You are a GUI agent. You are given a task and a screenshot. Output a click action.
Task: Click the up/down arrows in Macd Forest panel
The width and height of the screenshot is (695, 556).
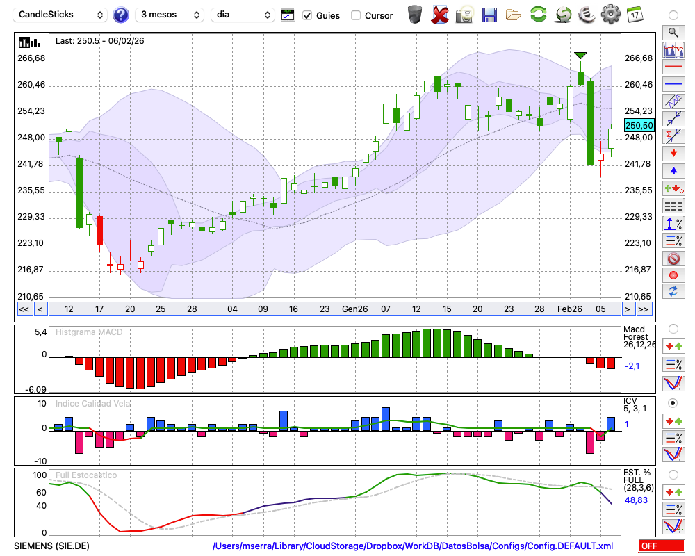[673, 346]
